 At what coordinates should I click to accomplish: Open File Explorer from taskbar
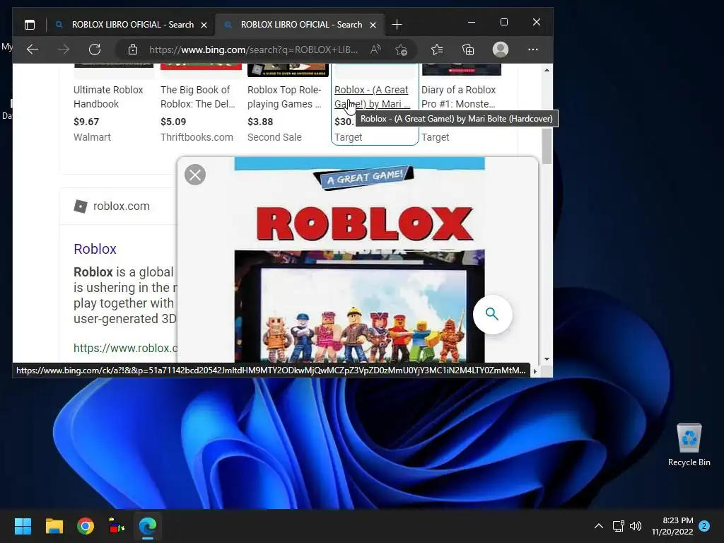click(x=54, y=526)
